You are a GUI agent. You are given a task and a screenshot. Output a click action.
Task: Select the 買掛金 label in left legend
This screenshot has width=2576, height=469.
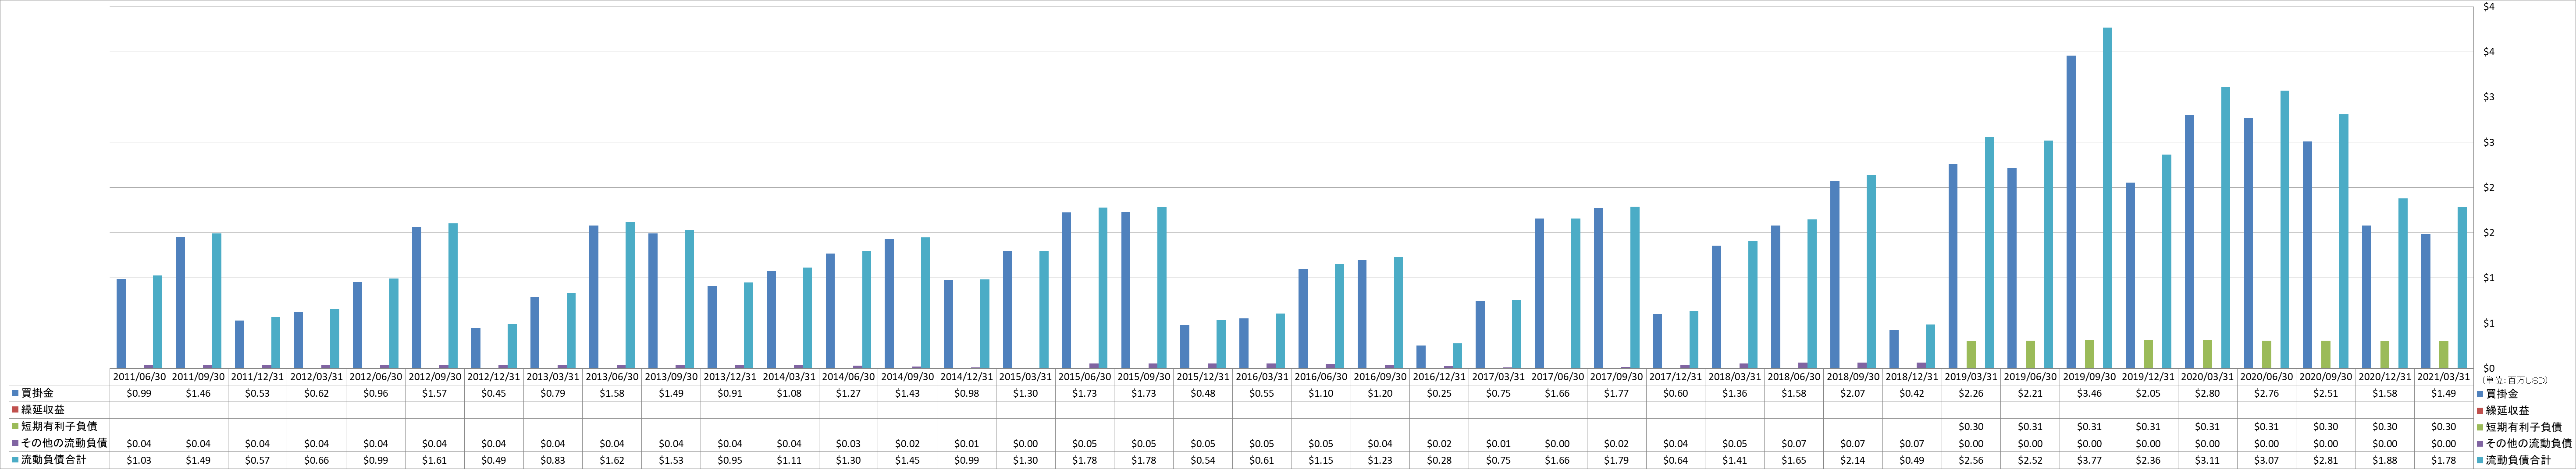(37, 393)
